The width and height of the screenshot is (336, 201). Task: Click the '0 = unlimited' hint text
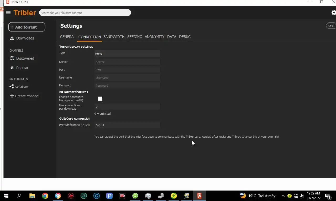point(102,114)
